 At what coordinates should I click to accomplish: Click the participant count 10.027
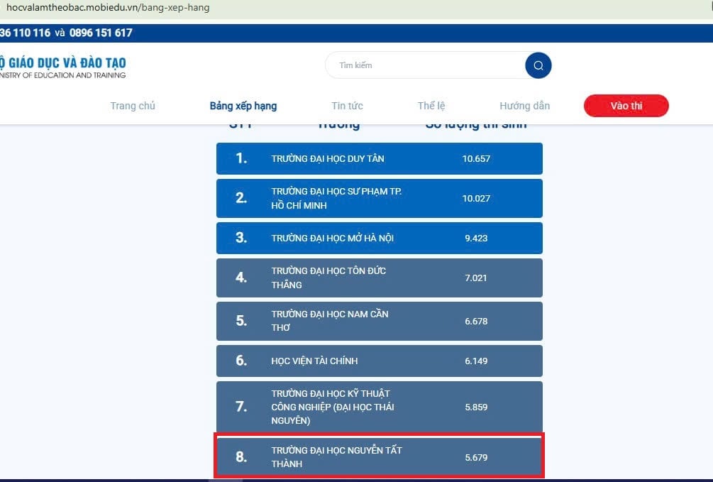coord(476,199)
